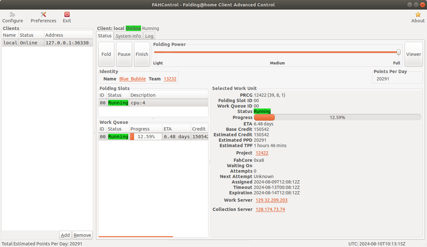Click the Estimated TPF 1 hours 46 mins
Image resolution: width=427 pixels, height=247 pixels.
[x=270, y=146]
